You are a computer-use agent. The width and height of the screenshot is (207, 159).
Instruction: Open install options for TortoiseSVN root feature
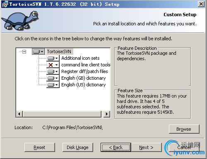(39, 51)
